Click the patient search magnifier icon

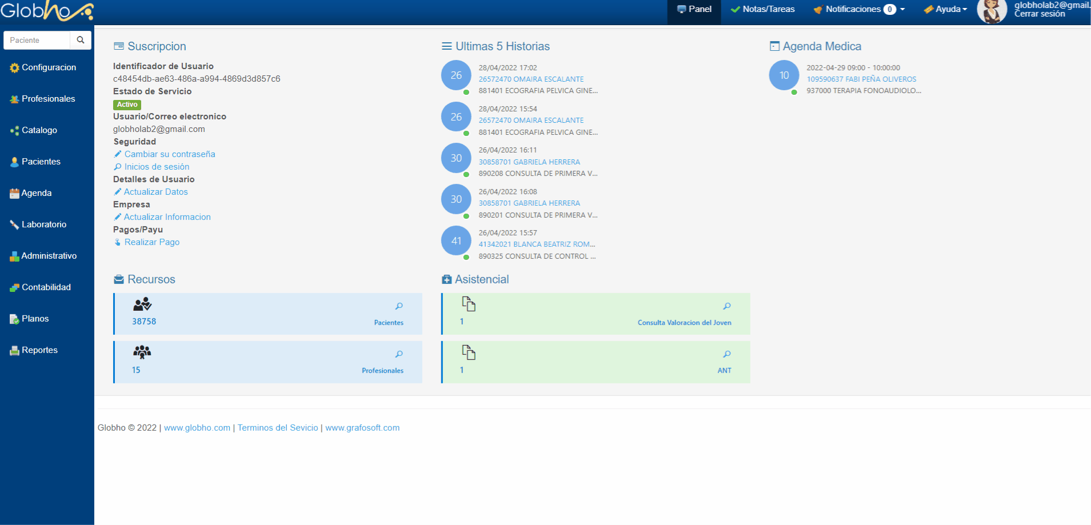(81, 40)
